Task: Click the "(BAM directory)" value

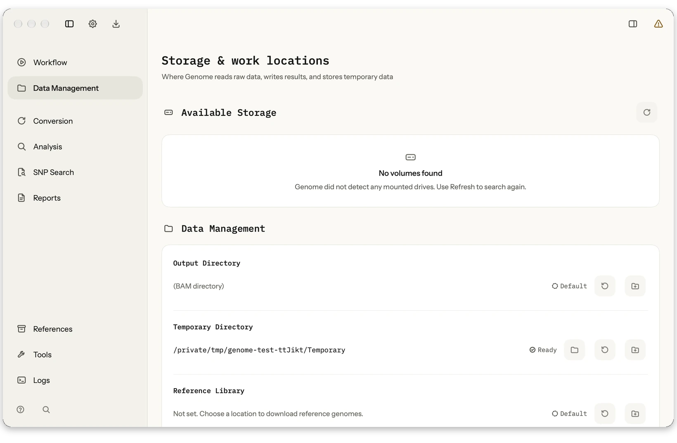Action: point(199,286)
